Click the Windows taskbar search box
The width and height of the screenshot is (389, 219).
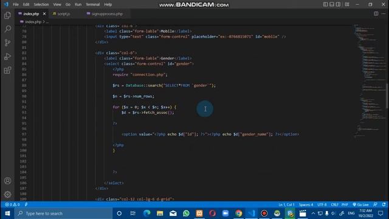63,214
